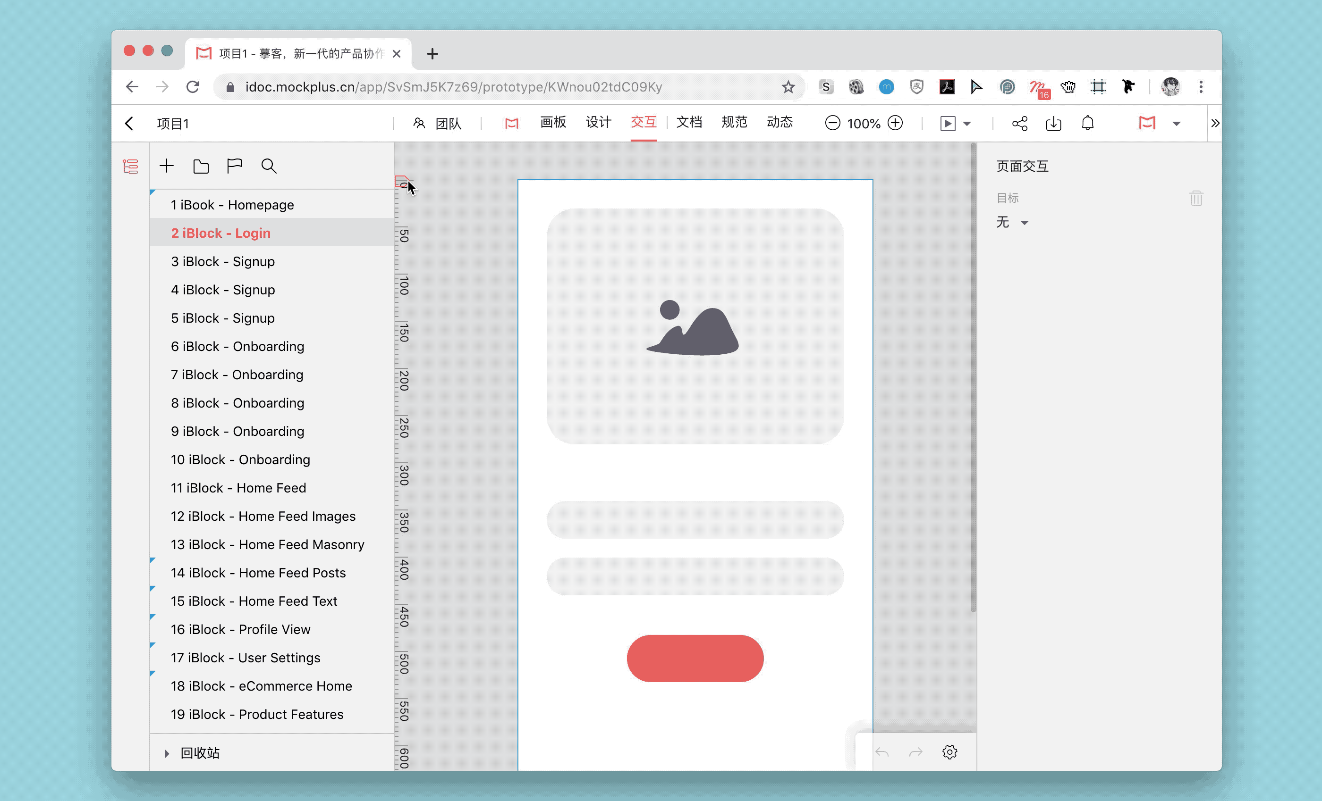Click the add new page plus icon
This screenshot has height=801, width=1322.
coord(167,166)
